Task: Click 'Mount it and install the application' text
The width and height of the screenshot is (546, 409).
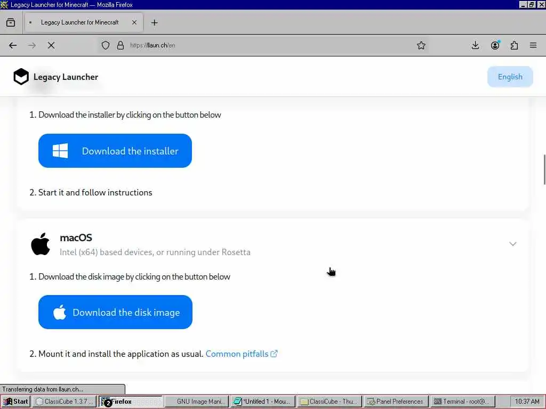Action: pyautogui.click(x=121, y=354)
